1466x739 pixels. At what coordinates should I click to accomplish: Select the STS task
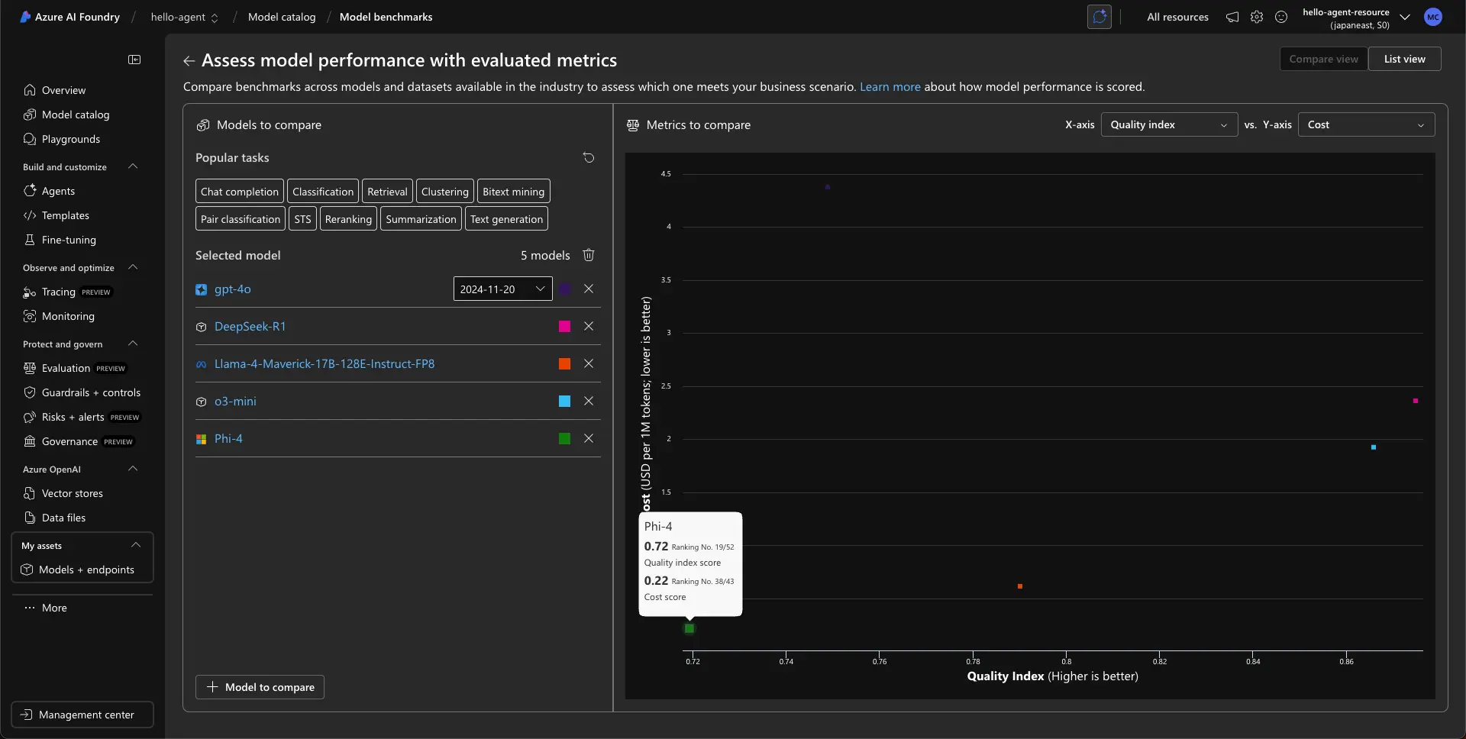(302, 219)
